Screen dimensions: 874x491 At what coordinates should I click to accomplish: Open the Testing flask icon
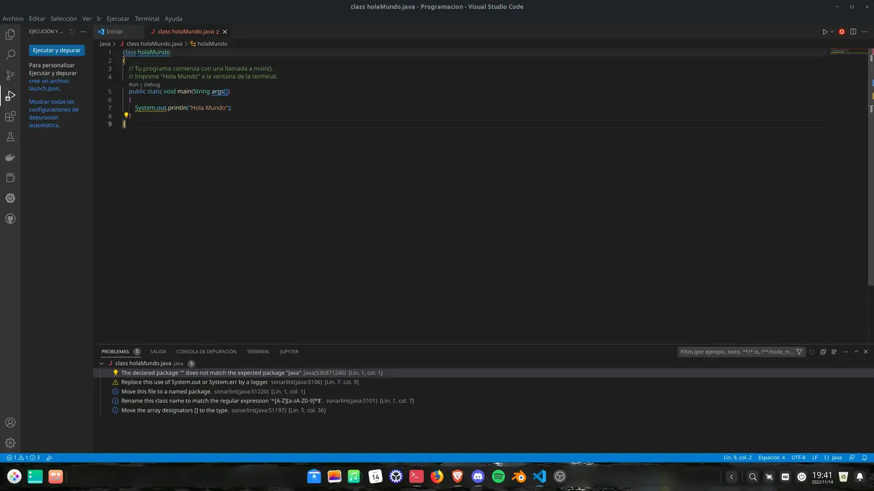click(10, 137)
